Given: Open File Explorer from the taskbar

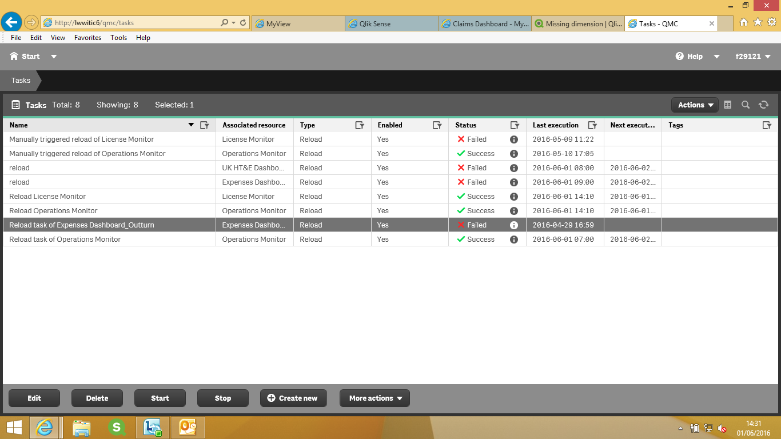Looking at the screenshot, I should (x=82, y=428).
